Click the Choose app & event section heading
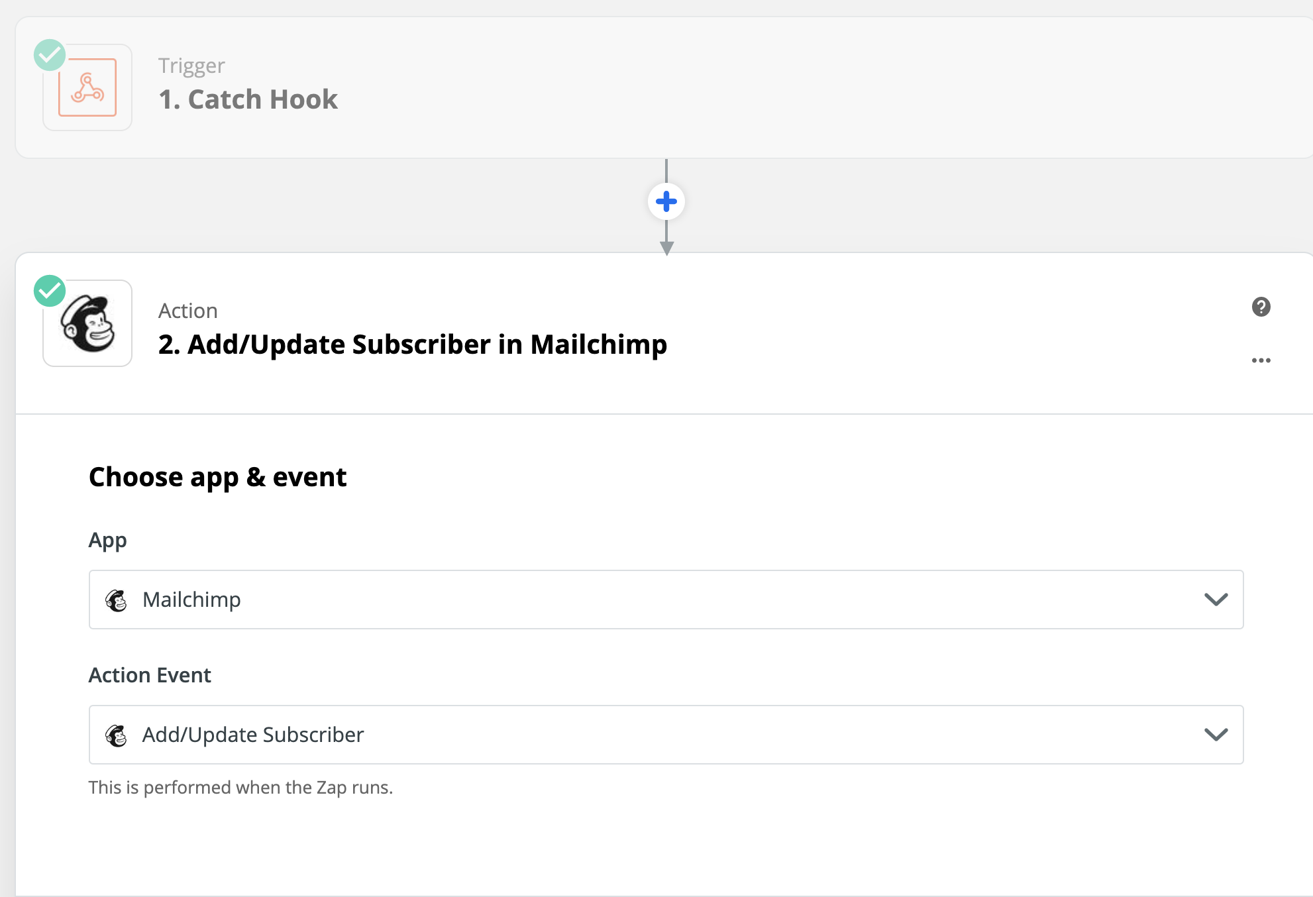 (218, 477)
